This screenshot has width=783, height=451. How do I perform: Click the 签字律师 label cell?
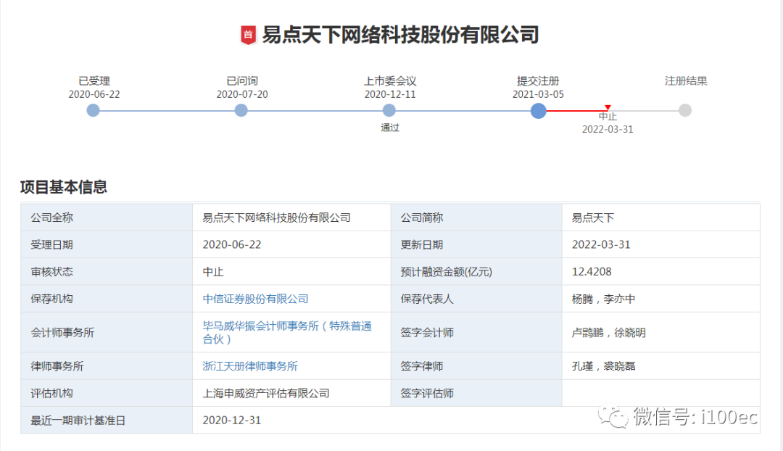pyautogui.click(x=476, y=366)
